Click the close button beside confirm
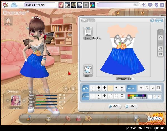The height and width of the screenshot is (131, 167). pos(131,106)
